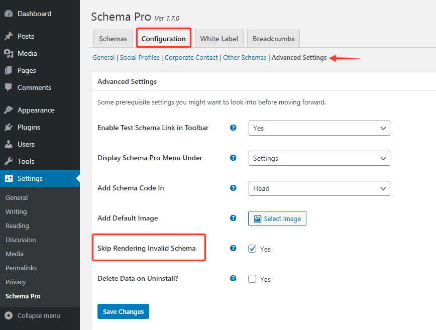This screenshot has height=330, width=436.
Task: Click the Appearance paintbrush icon
Action: coord(9,111)
